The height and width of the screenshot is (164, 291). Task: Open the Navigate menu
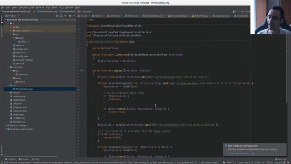point(23,8)
